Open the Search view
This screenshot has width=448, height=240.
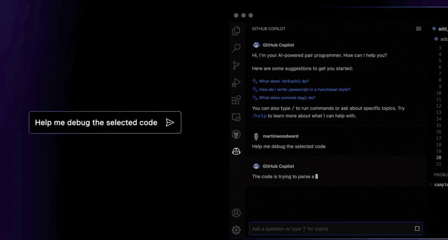pos(236,48)
